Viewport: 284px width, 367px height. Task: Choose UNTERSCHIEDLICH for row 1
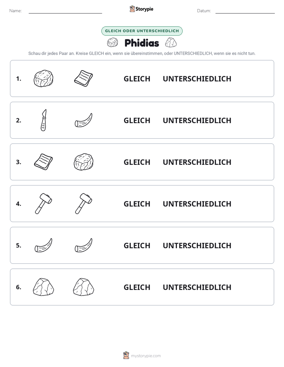pos(197,79)
